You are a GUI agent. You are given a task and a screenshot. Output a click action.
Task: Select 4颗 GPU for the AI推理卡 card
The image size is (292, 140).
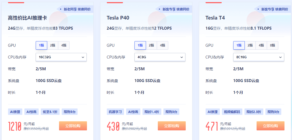pyautogui.click(x=64, y=45)
